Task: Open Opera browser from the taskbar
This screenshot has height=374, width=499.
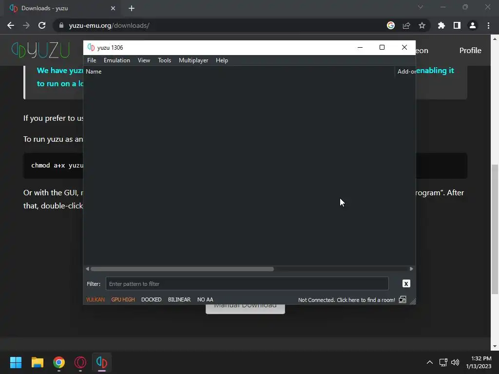Action: tap(80, 362)
